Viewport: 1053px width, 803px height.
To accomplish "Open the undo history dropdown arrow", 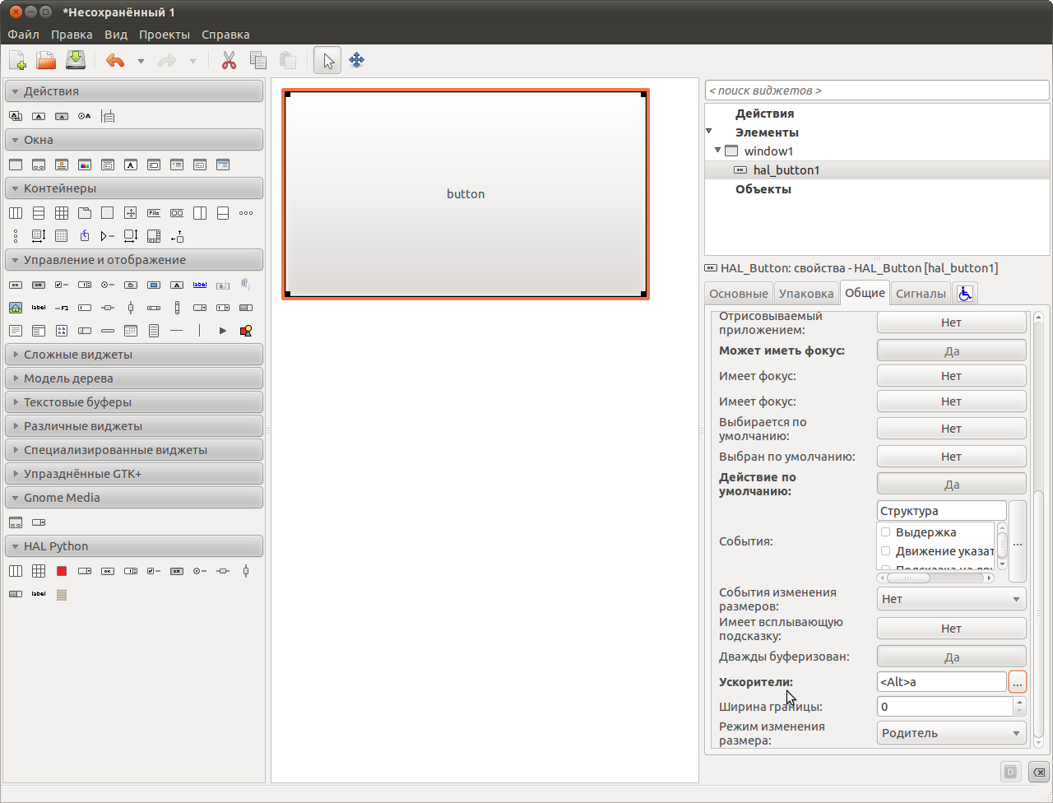I will (141, 61).
